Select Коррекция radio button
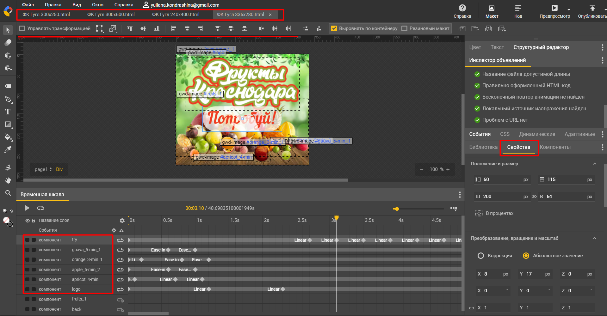 481,256
